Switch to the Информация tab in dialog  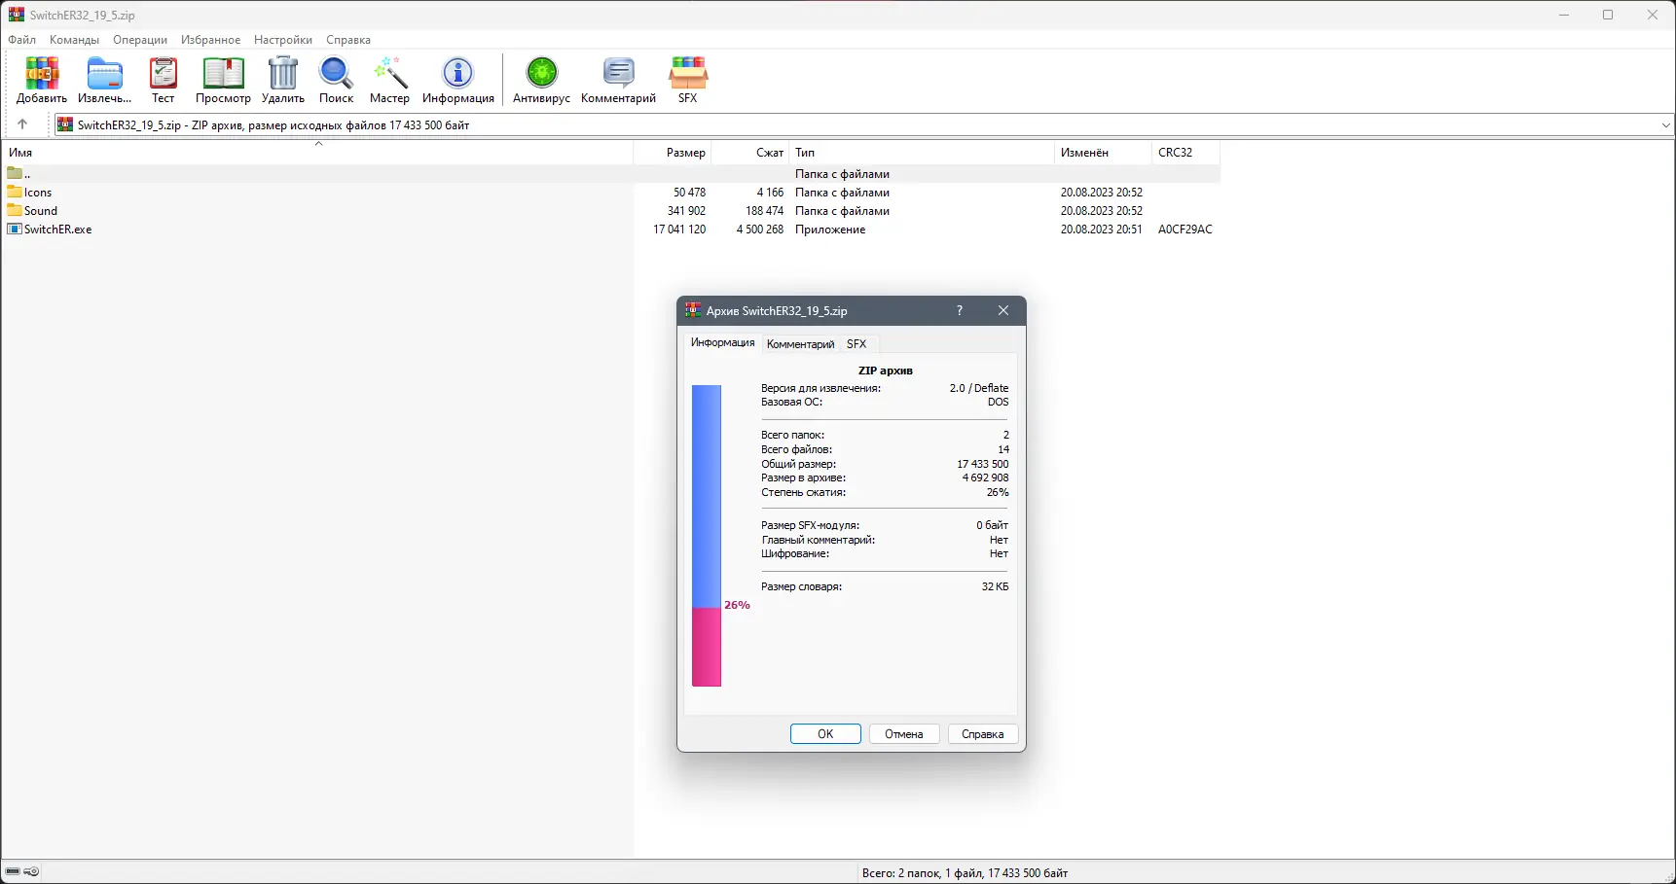(723, 342)
